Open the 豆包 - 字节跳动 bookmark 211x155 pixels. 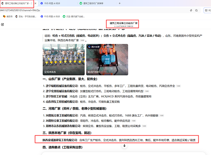[26, 16]
